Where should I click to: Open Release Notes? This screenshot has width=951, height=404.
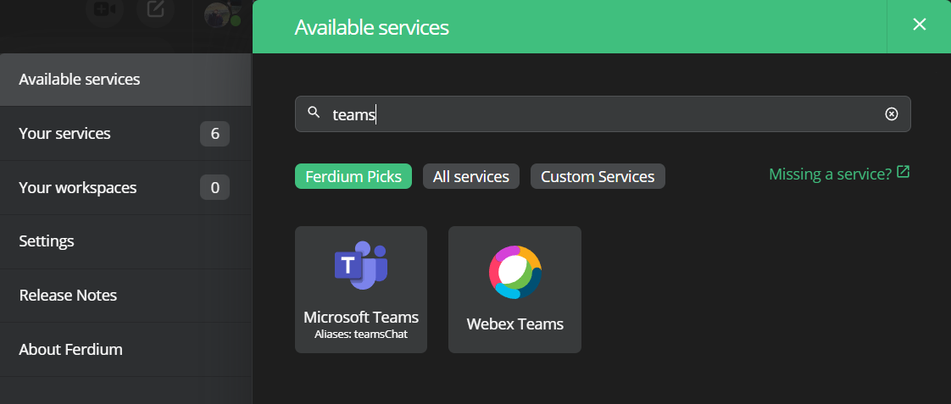click(125, 296)
